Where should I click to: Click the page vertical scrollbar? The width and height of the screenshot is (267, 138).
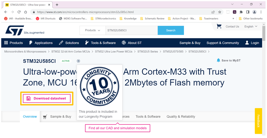coord(264,33)
